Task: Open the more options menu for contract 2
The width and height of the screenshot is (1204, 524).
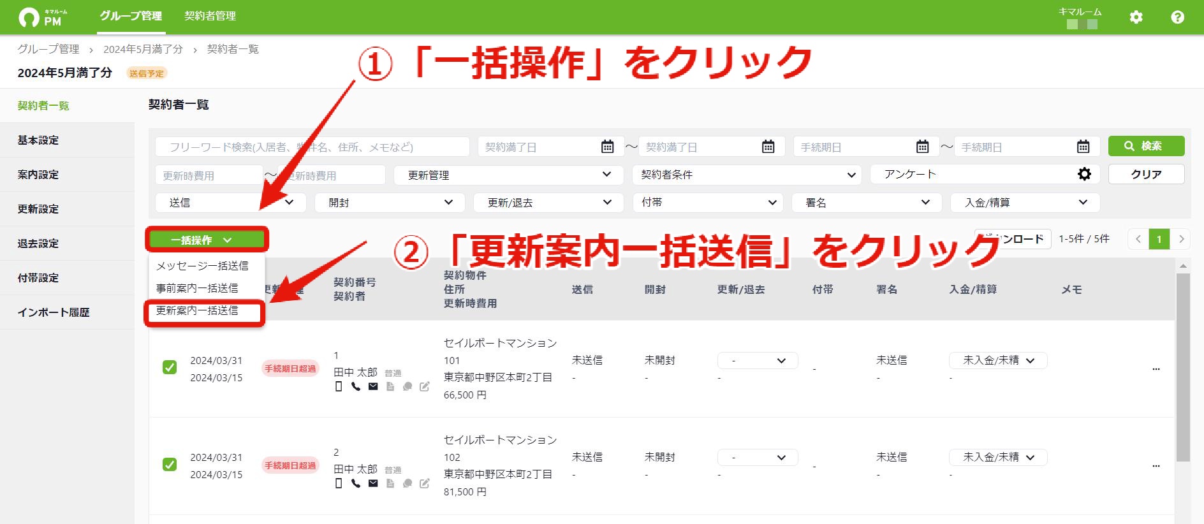Action: [1156, 466]
